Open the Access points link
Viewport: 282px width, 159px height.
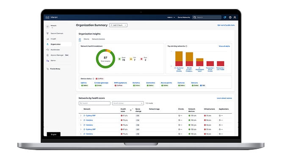coord(166,83)
